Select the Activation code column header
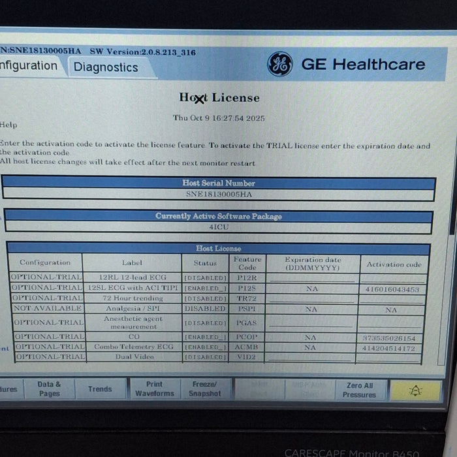This screenshot has height=457, width=457. (x=394, y=264)
